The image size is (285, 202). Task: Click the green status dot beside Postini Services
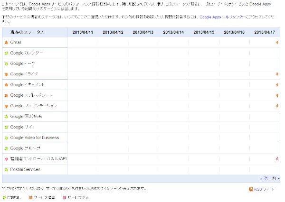[6, 170]
